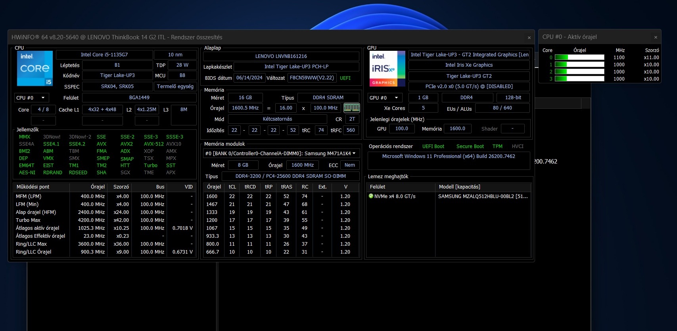Click the Működési pont column header
This screenshot has width=677, height=331.
pyautogui.click(x=41, y=187)
